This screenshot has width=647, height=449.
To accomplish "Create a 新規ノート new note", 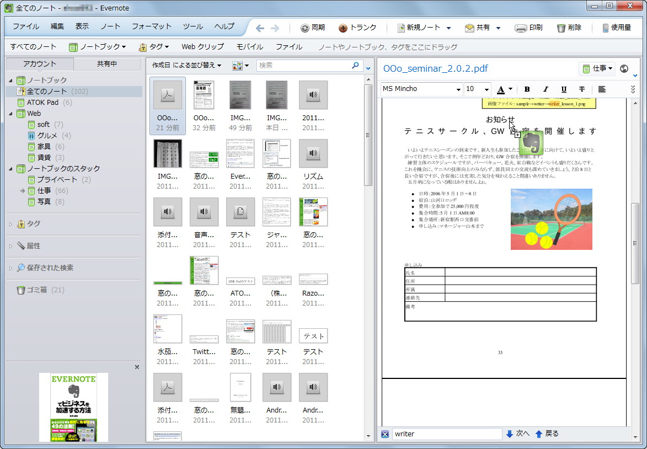I will click(x=419, y=28).
